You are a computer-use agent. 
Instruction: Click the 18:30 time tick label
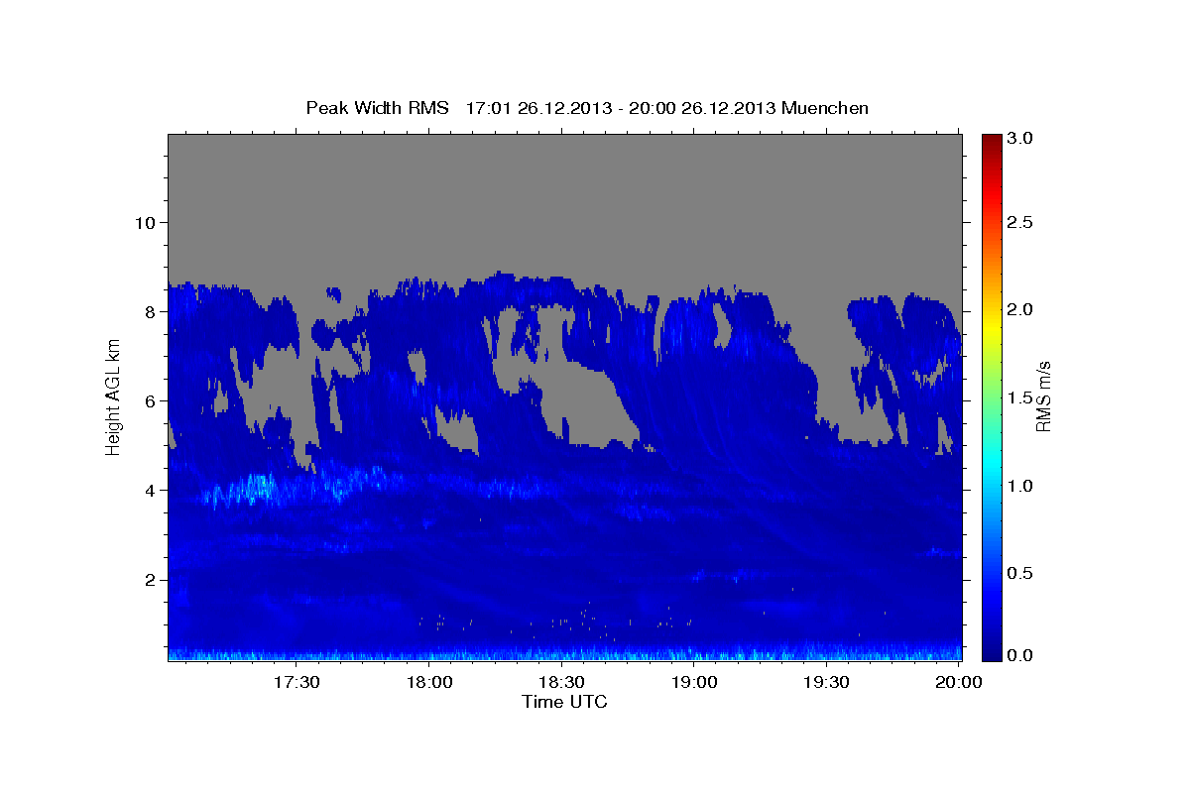click(x=562, y=683)
